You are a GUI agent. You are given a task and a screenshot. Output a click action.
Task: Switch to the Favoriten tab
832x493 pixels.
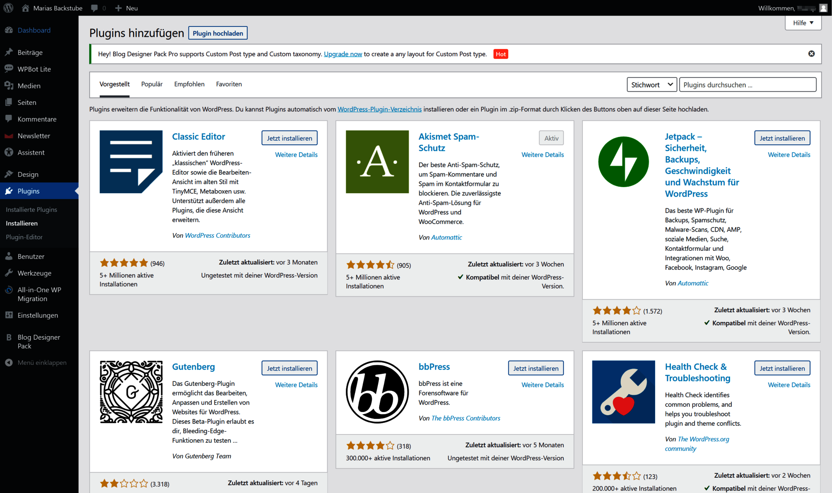pyautogui.click(x=229, y=84)
